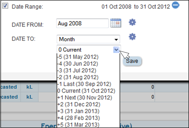This screenshot has height=128, width=189.
Task: Collapse the Date Range section with the minus icon
Action: pos(175,5)
